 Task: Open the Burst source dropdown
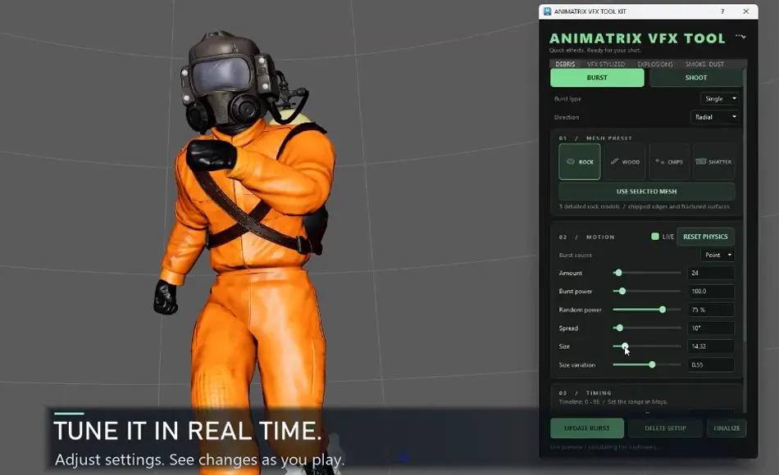(x=717, y=255)
